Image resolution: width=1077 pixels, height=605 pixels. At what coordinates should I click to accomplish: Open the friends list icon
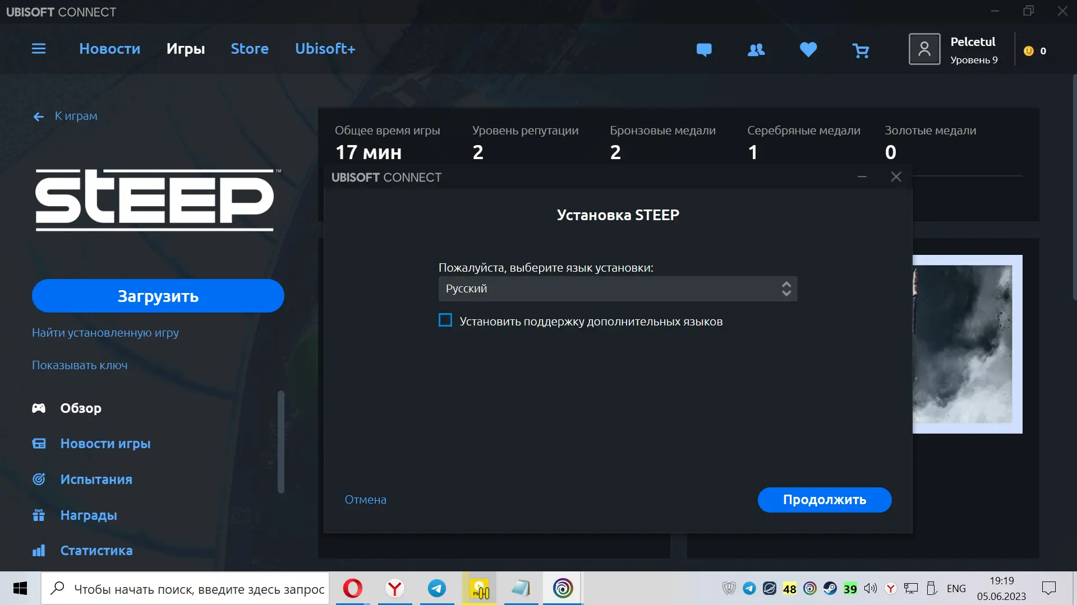coord(756,50)
